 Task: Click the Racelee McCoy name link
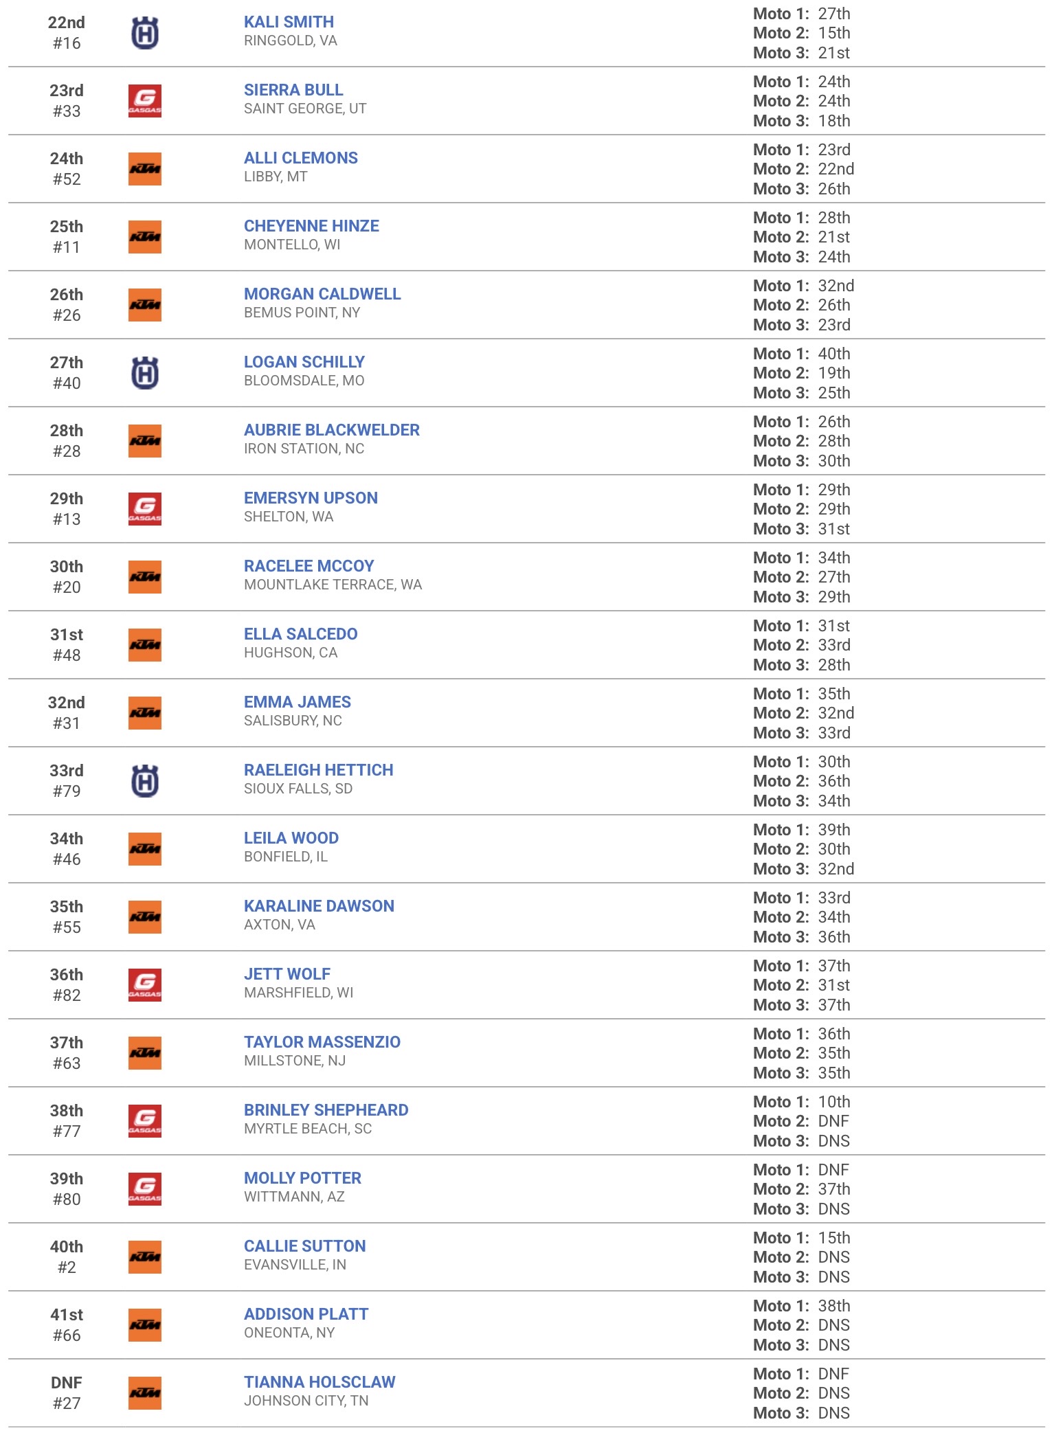coord(309,566)
